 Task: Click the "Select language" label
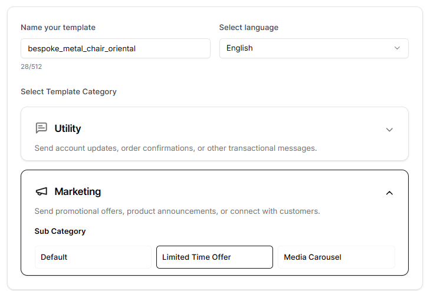click(x=248, y=27)
